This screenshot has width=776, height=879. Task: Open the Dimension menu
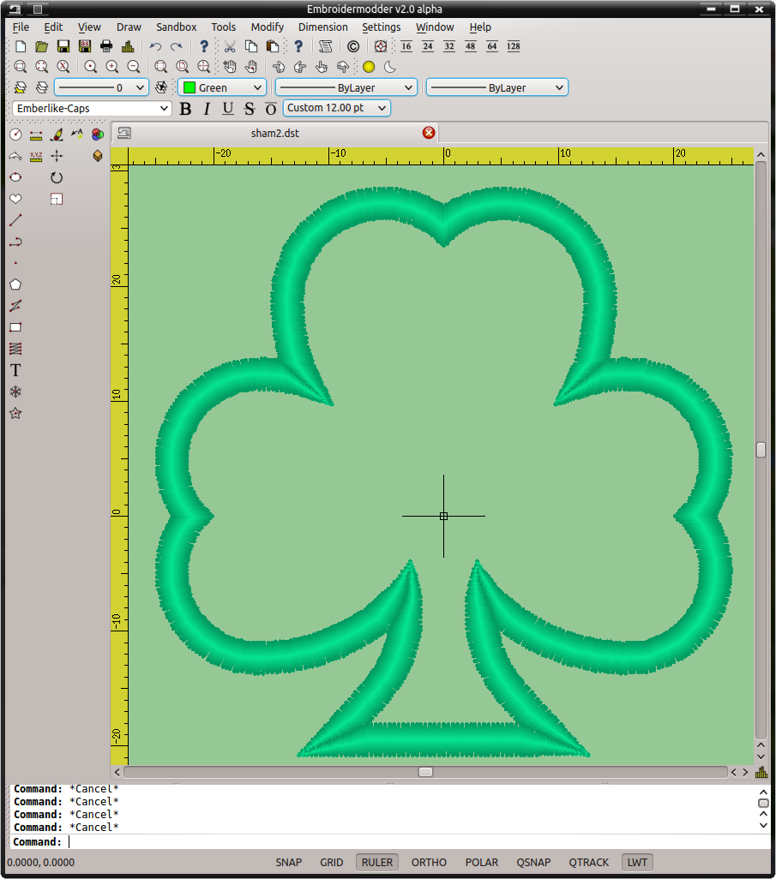point(323,27)
